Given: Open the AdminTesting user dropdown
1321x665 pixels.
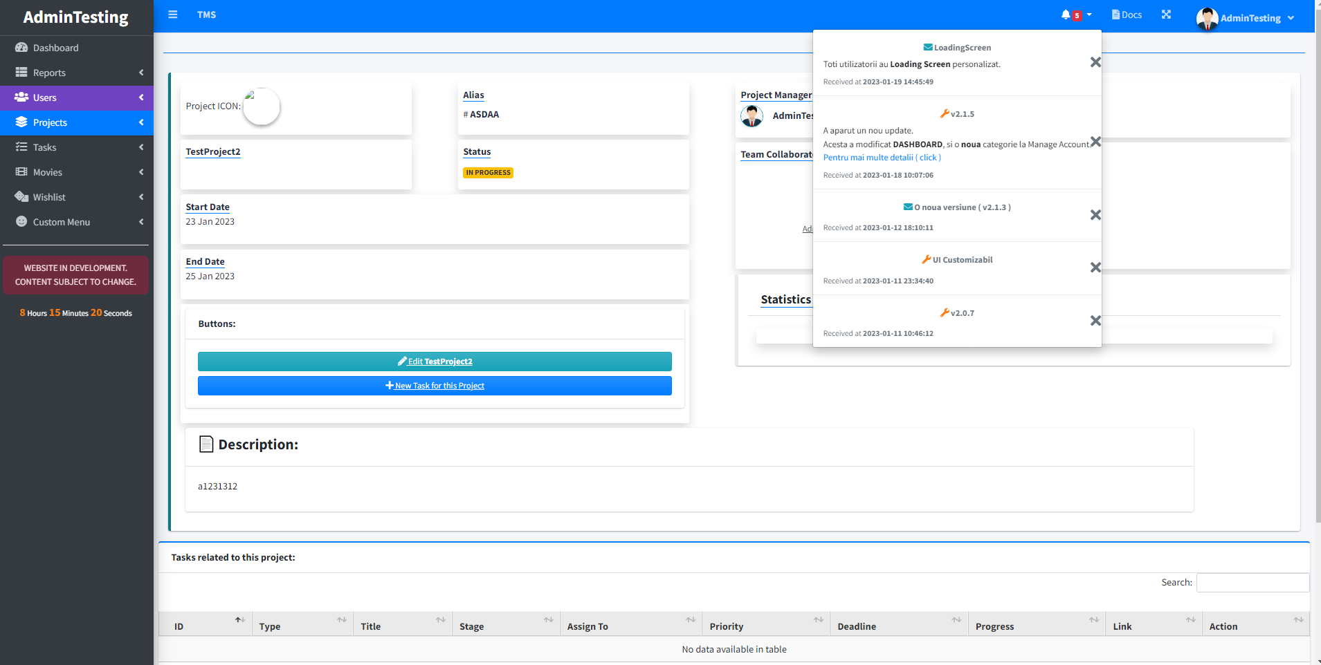Looking at the screenshot, I should point(1246,18).
